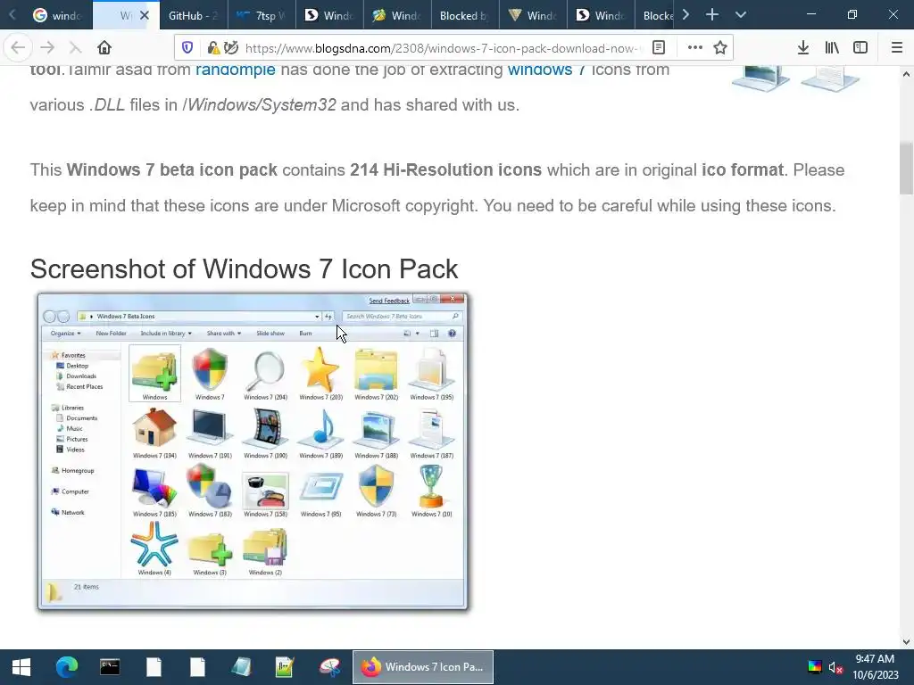The image size is (914, 685).
Task: Select the Firefox 'Windows 7 Icon Pa...' taskbar button
Action: pyautogui.click(x=423, y=667)
